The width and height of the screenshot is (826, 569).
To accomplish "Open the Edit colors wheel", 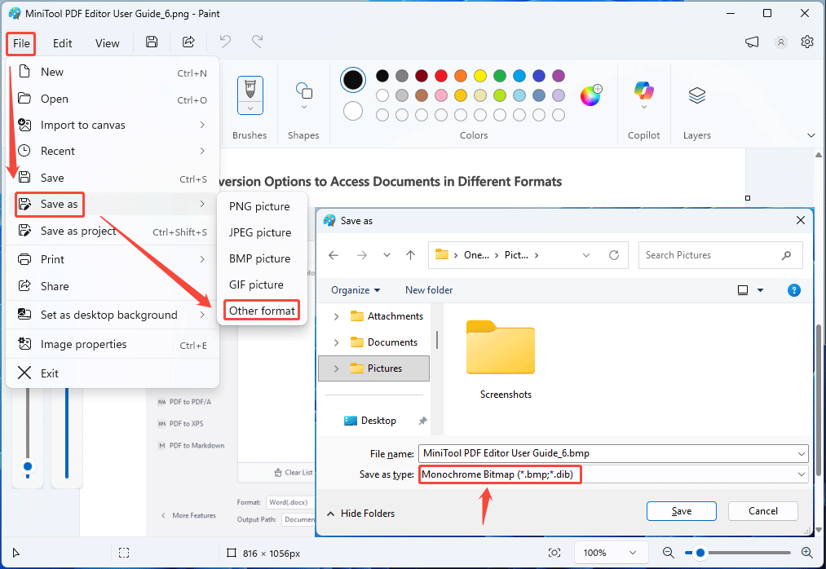I will pyautogui.click(x=590, y=95).
